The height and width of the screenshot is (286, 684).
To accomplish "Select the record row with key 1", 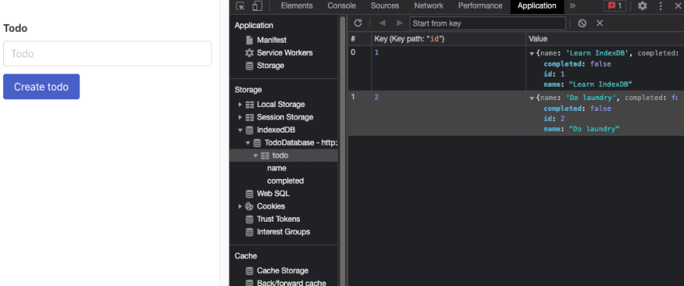I will pos(516,68).
